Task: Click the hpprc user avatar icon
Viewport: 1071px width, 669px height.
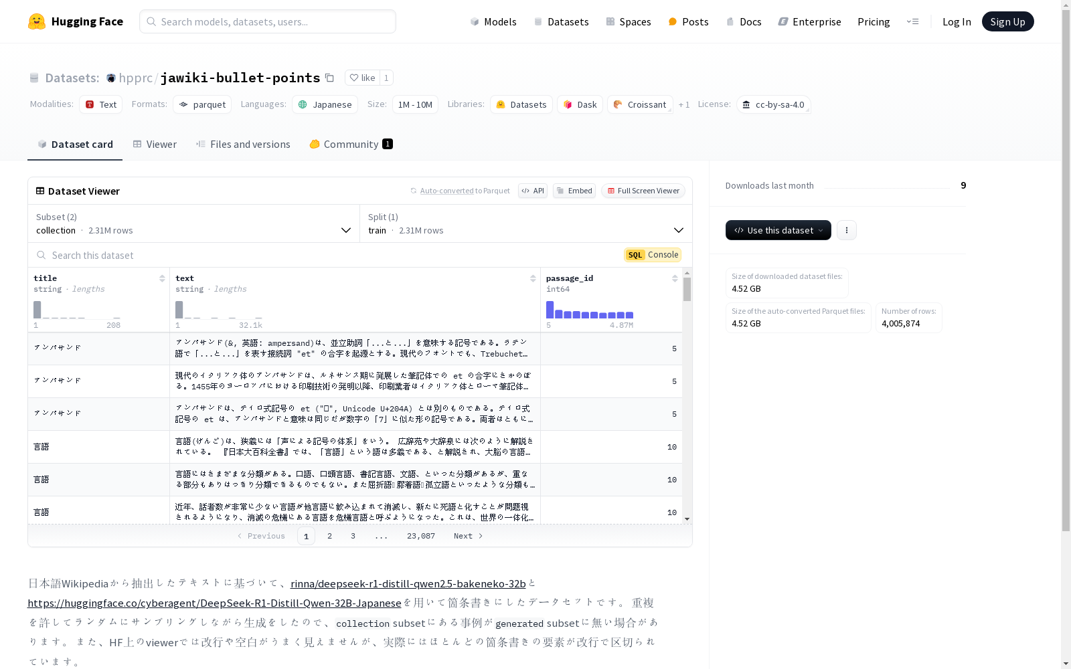Action: 111,78
